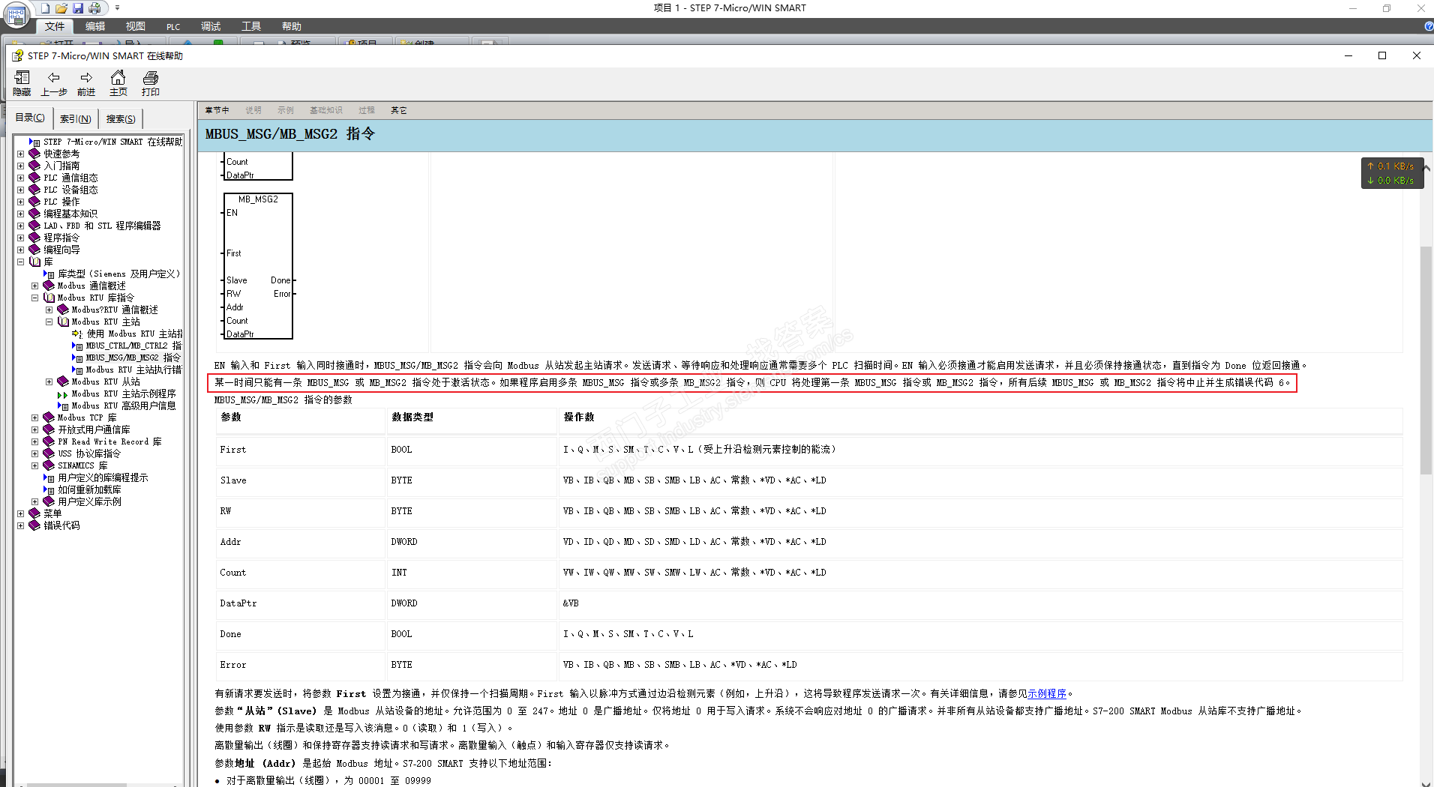Expand the 开放式用户通信库 node
The width and height of the screenshot is (1434, 787).
coord(34,429)
